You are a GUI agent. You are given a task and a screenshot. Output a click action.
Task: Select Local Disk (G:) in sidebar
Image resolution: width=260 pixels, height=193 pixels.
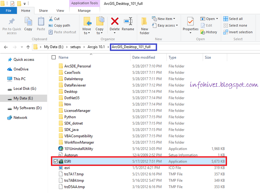click(25, 88)
